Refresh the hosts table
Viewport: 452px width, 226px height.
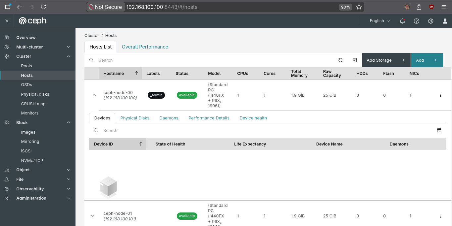tap(340, 60)
